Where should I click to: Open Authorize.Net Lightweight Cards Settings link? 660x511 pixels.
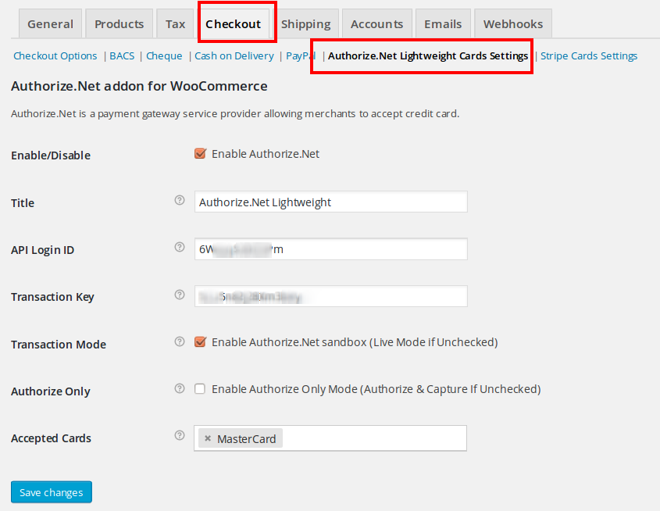[428, 56]
